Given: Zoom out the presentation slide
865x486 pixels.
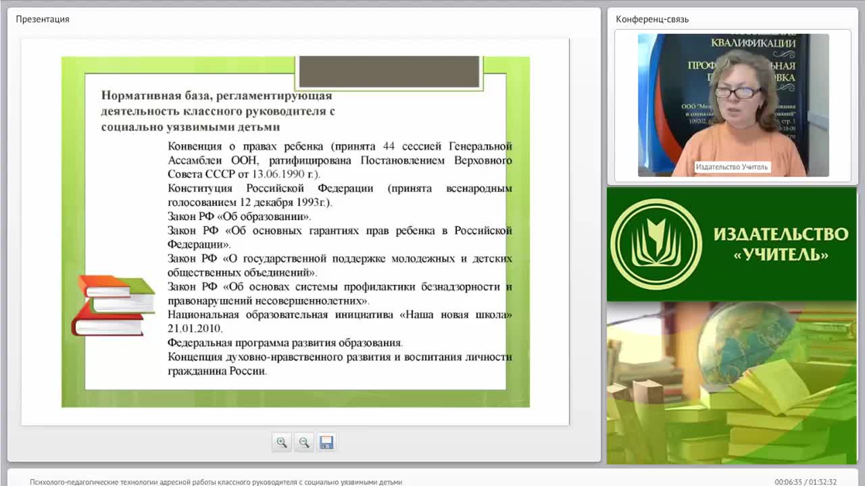Looking at the screenshot, I should tap(304, 443).
